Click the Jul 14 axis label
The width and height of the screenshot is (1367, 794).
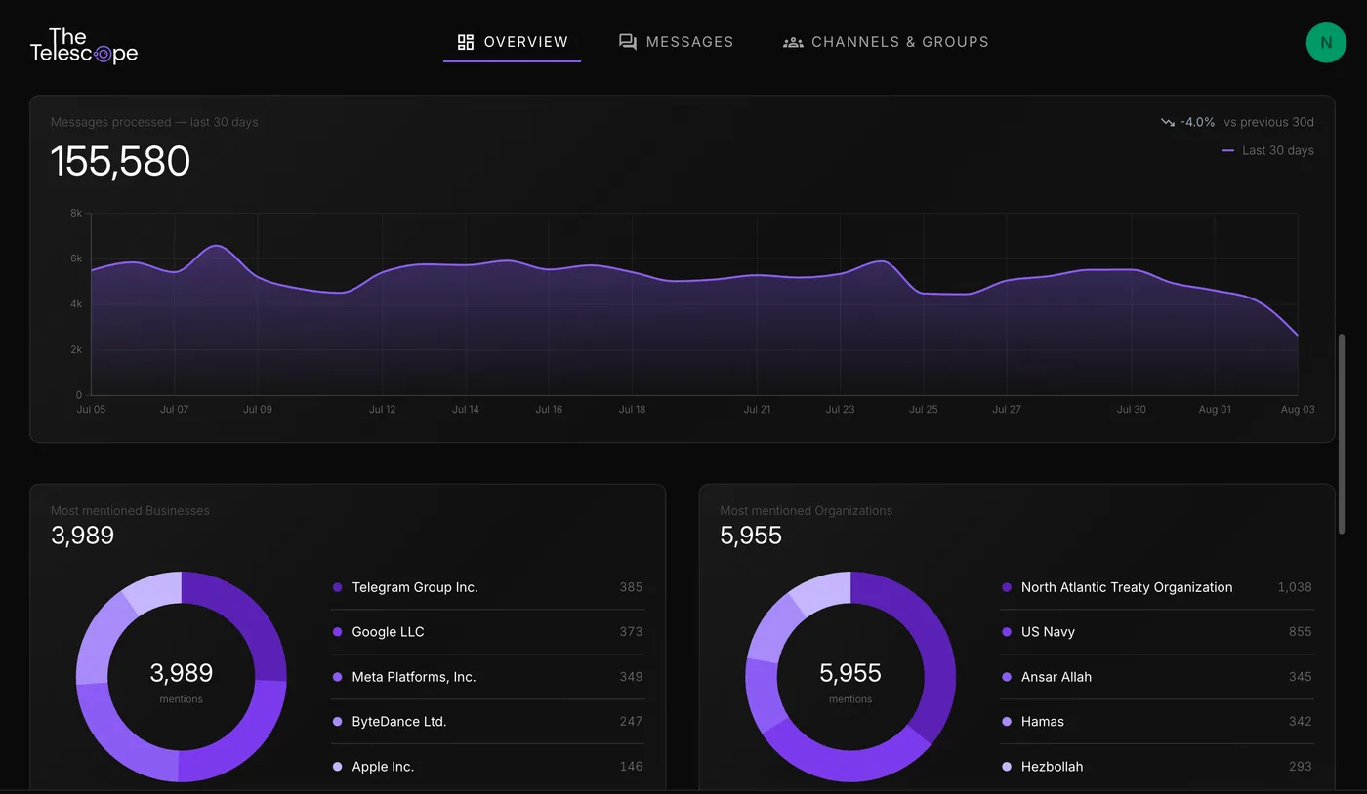(466, 410)
